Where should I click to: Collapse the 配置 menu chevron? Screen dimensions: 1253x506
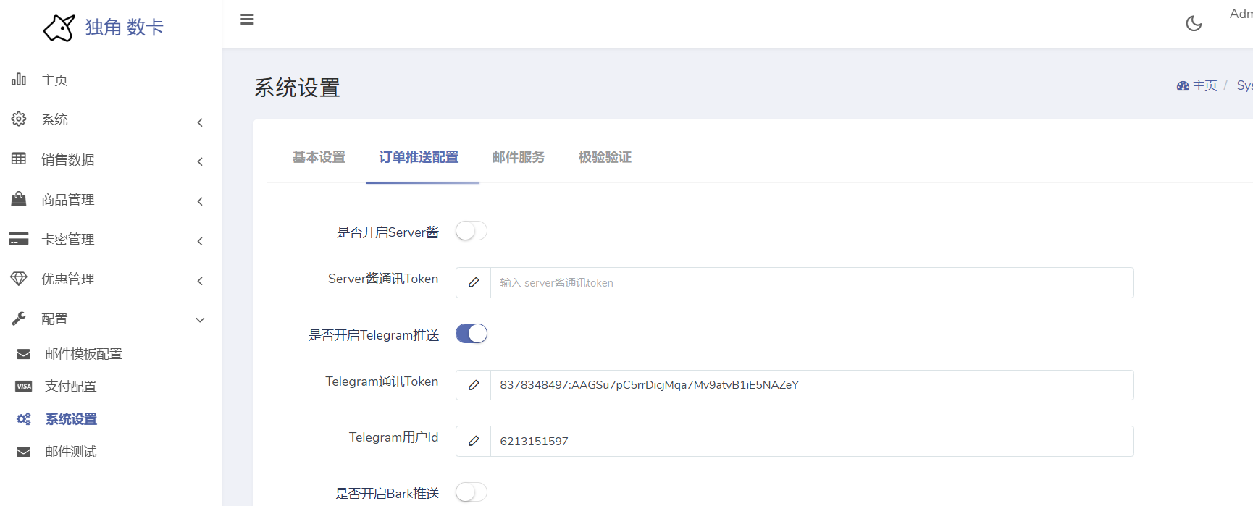(201, 320)
